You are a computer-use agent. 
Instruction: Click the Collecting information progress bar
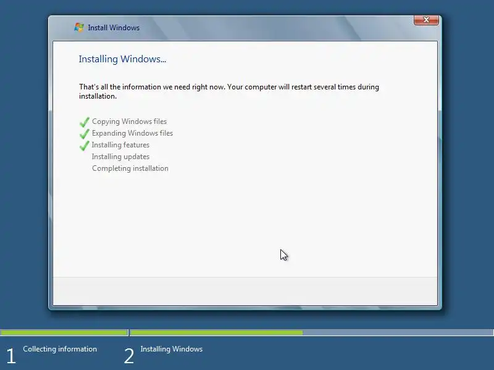[64, 332]
